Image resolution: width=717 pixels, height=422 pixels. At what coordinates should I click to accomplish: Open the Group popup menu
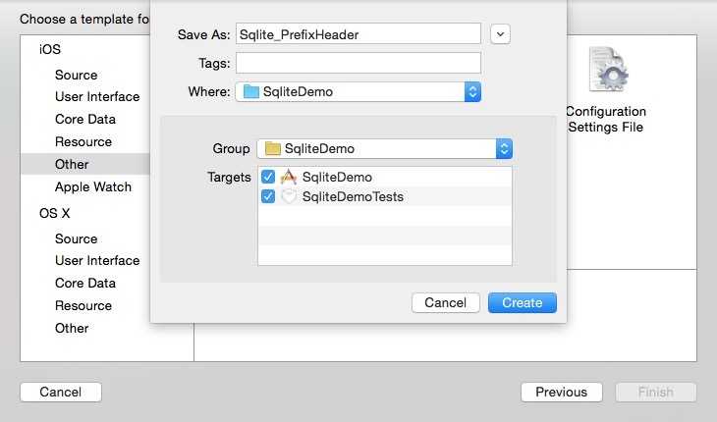504,149
